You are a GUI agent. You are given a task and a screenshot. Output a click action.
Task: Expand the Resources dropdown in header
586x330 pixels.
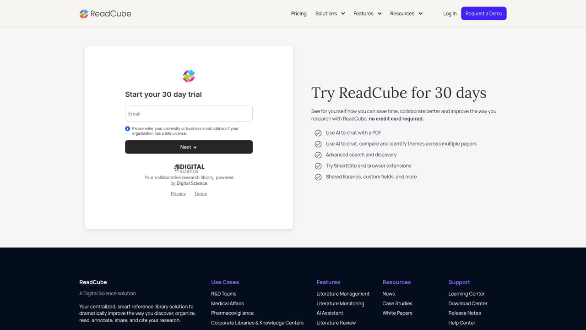coord(407,14)
